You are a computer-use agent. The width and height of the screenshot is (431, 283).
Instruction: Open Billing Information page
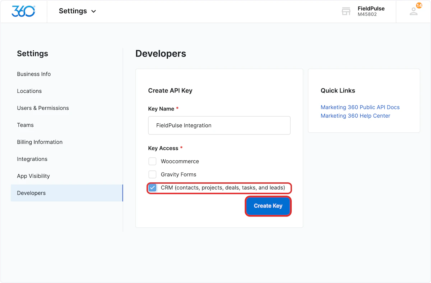40,142
